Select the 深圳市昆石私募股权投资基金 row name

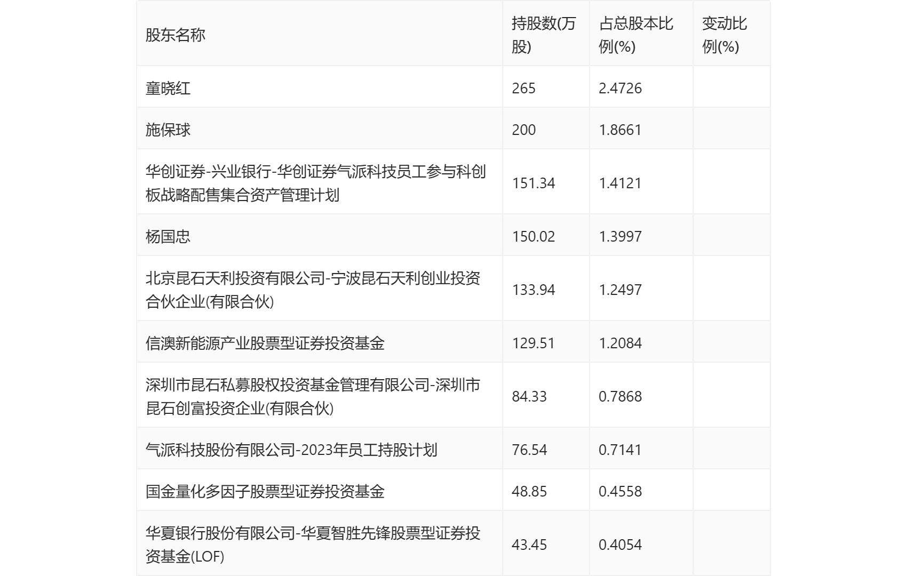coord(313,396)
